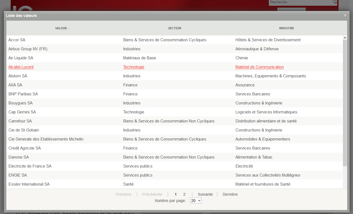Screen dimensions: 353x214
Task: Click Services aux Collectivités Multilignes cell
Action: [x=268, y=175]
